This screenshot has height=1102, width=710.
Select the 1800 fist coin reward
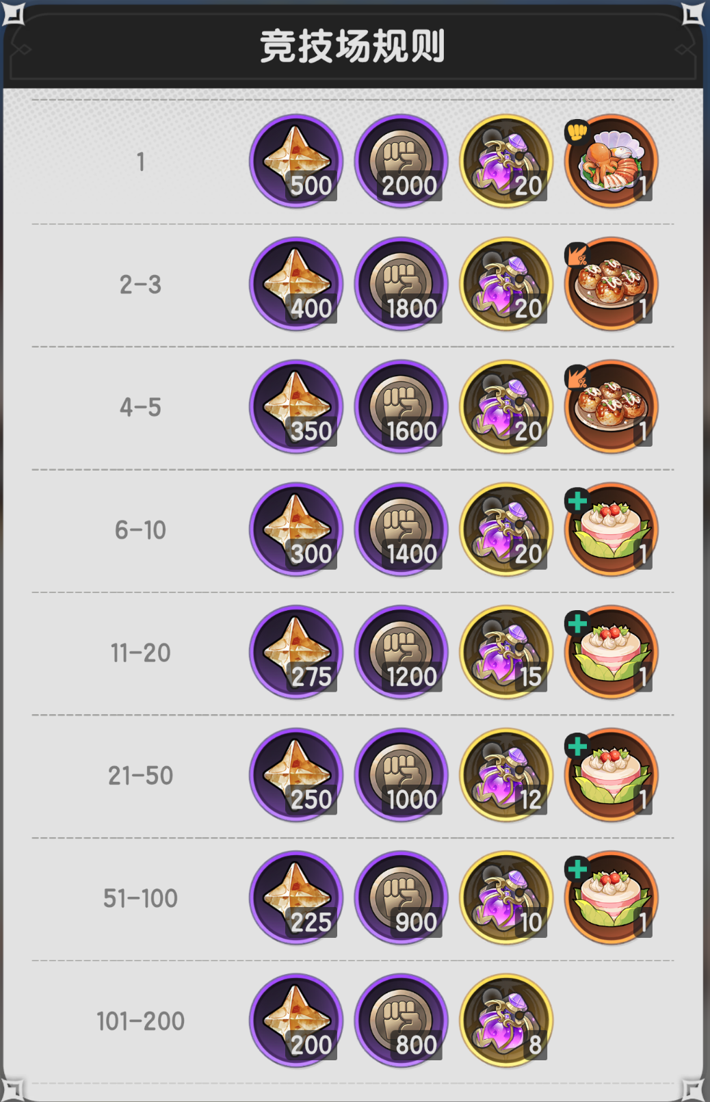[402, 284]
